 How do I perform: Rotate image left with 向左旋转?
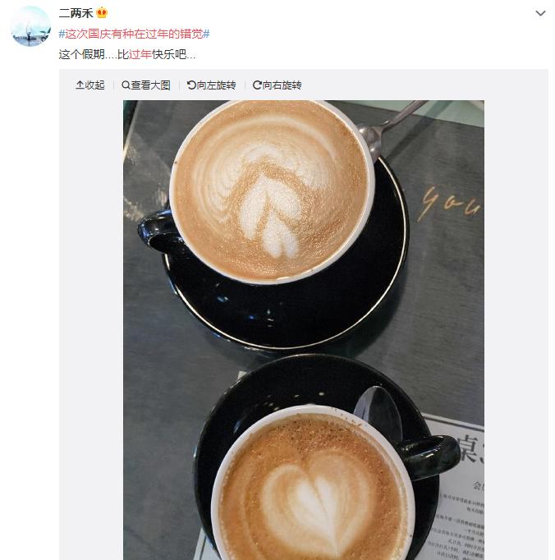pyautogui.click(x=212, y=85)
